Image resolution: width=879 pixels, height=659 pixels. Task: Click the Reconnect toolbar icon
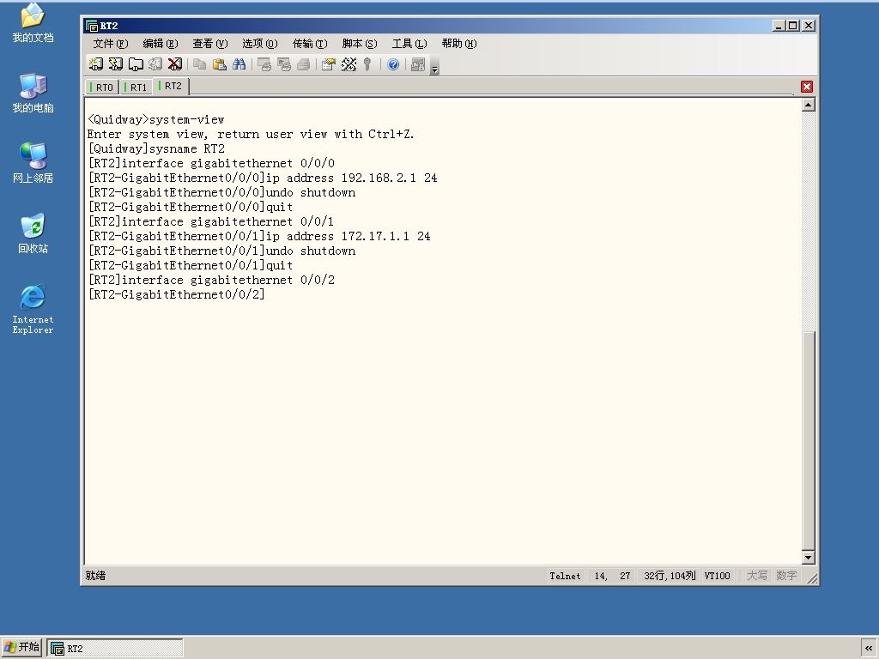pos(155,64)
